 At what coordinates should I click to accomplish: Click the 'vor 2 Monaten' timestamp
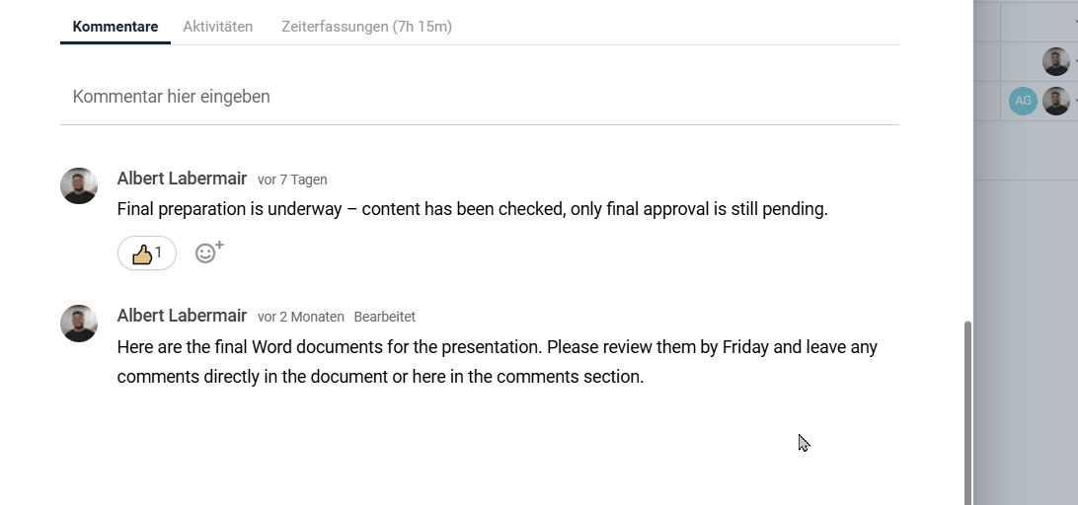point(301,317)
